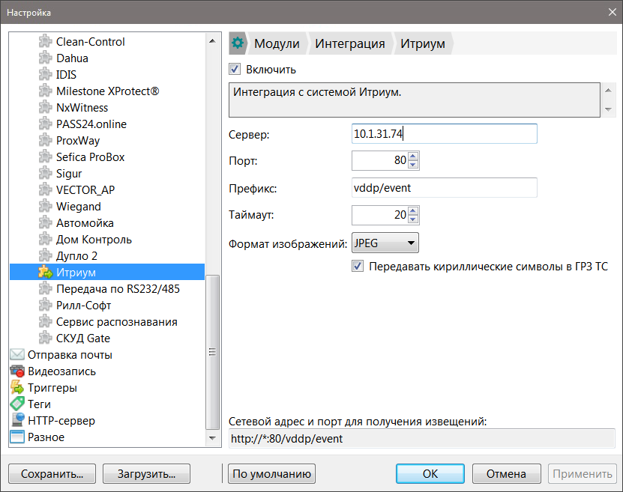Screen dimensions: 623x492
Task: Click the Триггеры icon in sidebar
Action: [17, 388]
